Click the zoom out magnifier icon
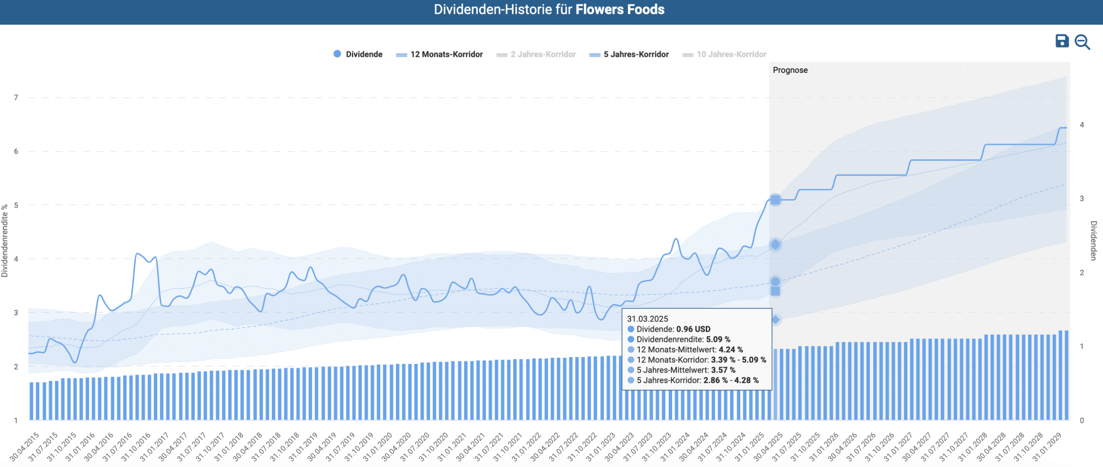 click(1082, 42)
